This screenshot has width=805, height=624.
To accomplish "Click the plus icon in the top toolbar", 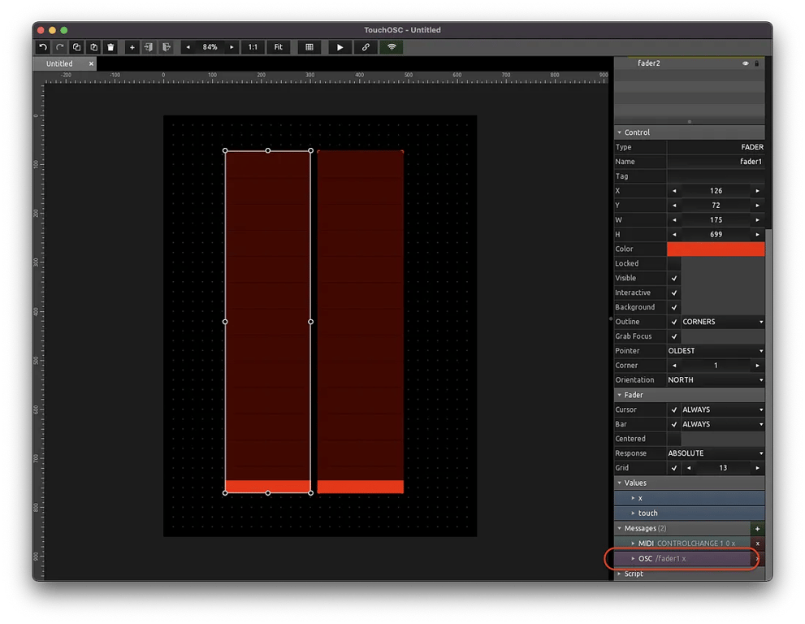I will (x=132, y=47).
